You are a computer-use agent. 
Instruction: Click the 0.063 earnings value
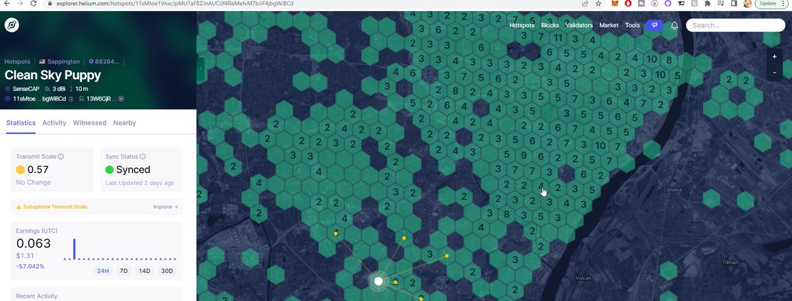(x=33, y=243)
